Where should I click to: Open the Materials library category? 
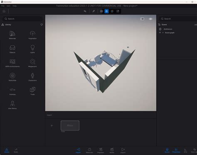(x=12, y=35)
